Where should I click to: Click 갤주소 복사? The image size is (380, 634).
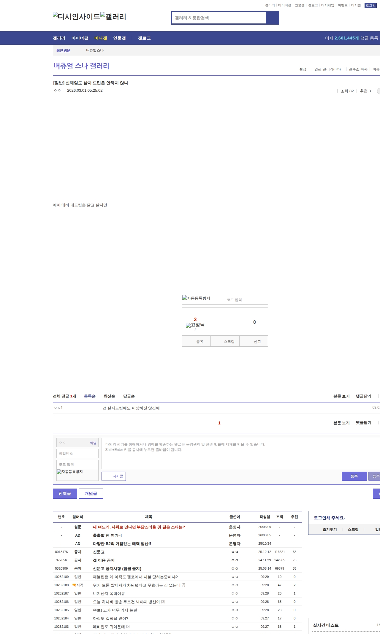click(358, 69)
